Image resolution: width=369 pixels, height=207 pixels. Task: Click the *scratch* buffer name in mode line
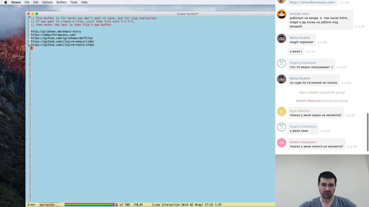pos(47,205)
